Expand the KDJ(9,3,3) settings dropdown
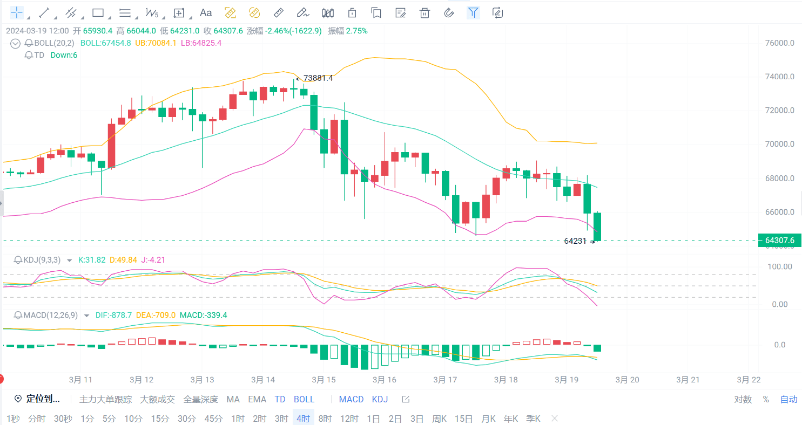Viewport: 802px width, 425px height. point(69,259)
